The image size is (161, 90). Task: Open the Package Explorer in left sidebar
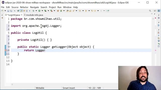point(2,18)
